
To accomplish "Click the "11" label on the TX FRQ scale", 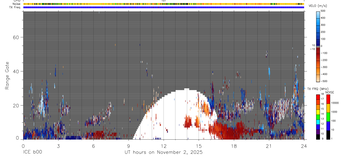I will coord(323,129).
